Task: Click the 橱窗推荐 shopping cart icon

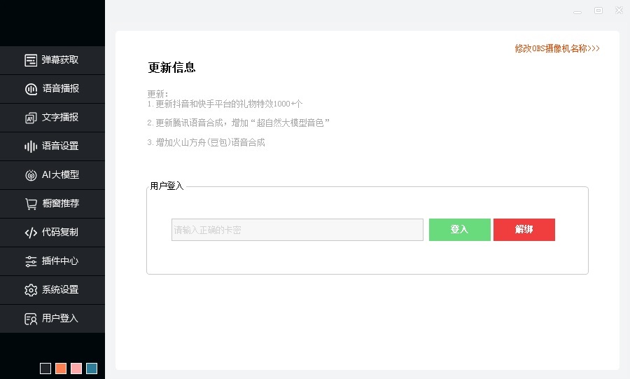Action: 31,204
